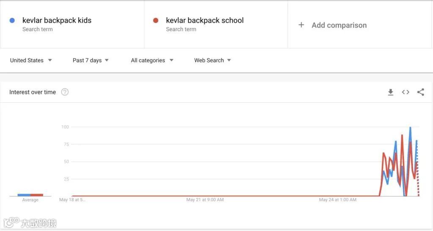
Task: Change the Web Search type dropdown
Action: pos(212,60)
